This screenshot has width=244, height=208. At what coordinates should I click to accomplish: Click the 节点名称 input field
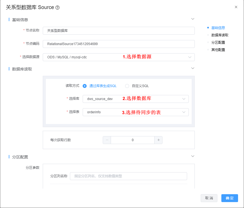pos(119,31)
